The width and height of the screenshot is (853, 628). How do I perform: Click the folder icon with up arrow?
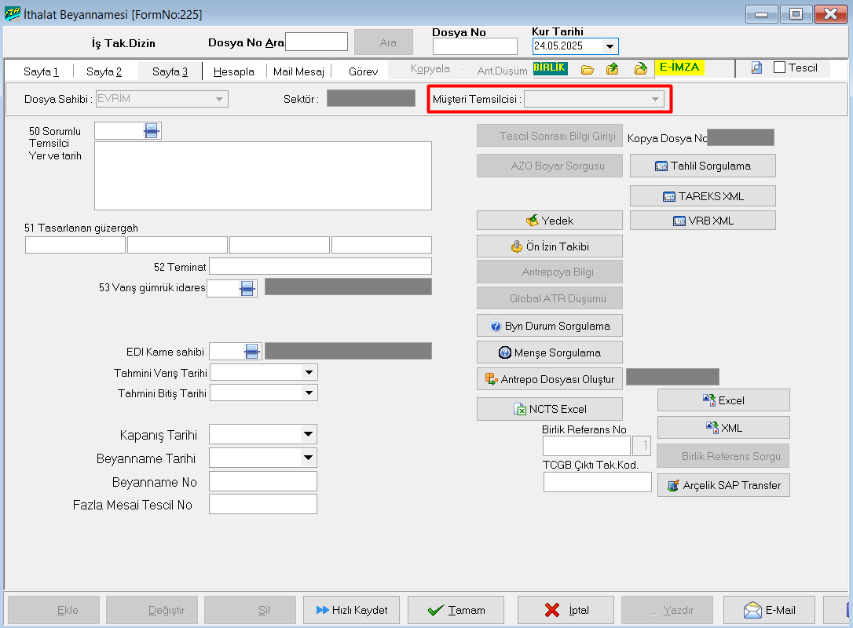pos(613,69)
